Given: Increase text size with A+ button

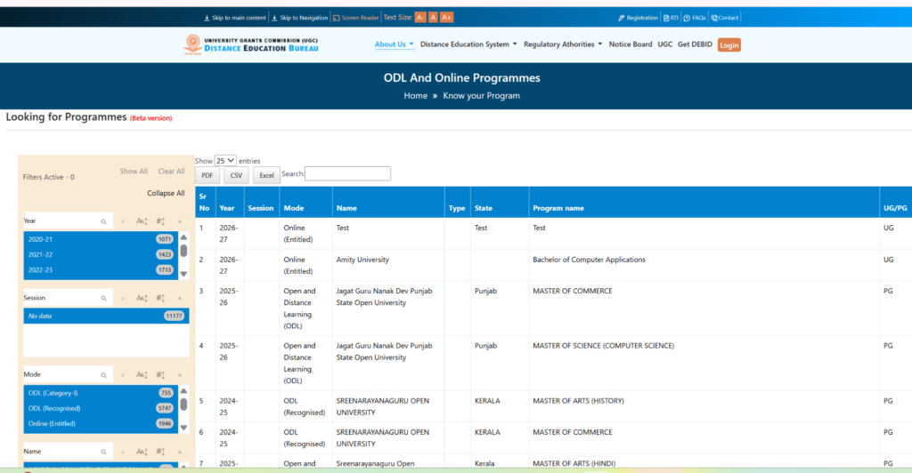Looking at the screenshot, I should [446, 18].
